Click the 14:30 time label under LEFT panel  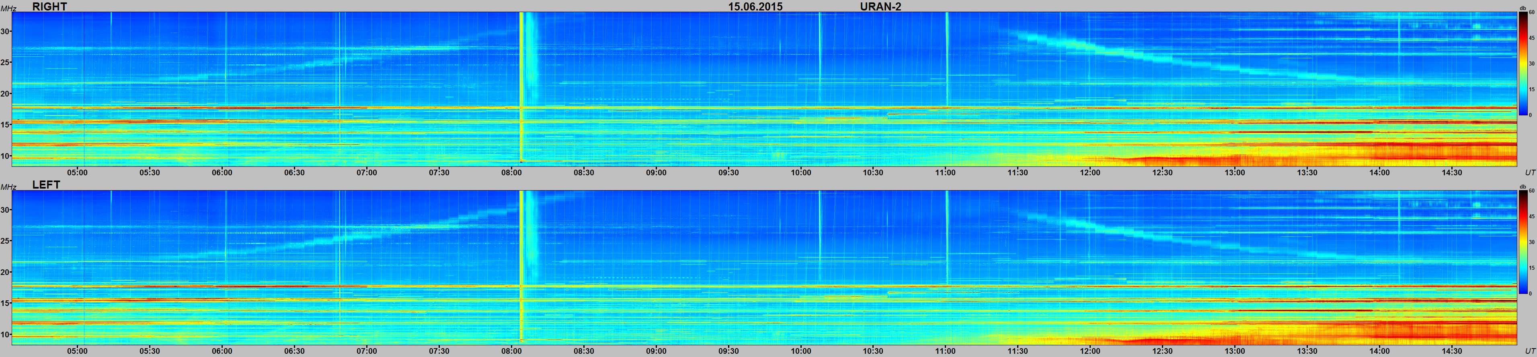[x=1452, y=351]
